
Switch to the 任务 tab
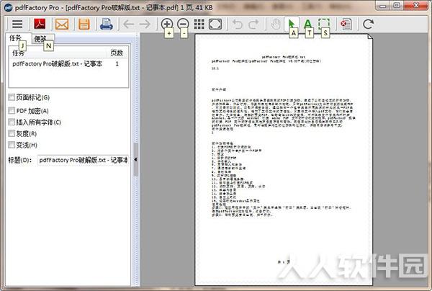(x=15, y=37)
